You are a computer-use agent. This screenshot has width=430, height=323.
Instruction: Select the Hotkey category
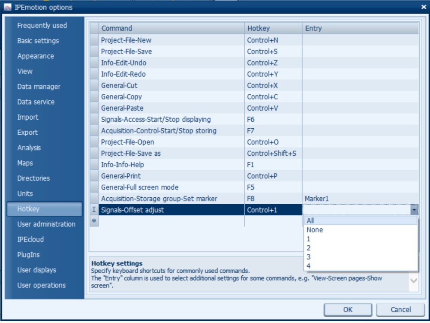click(45, 209)
